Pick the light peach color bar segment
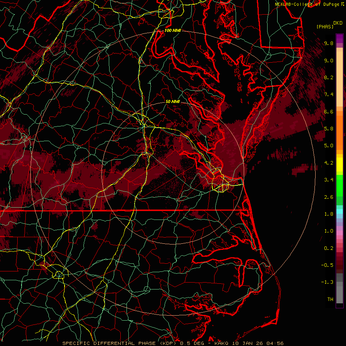Screen dimensions: 346x346 (339, 79)
